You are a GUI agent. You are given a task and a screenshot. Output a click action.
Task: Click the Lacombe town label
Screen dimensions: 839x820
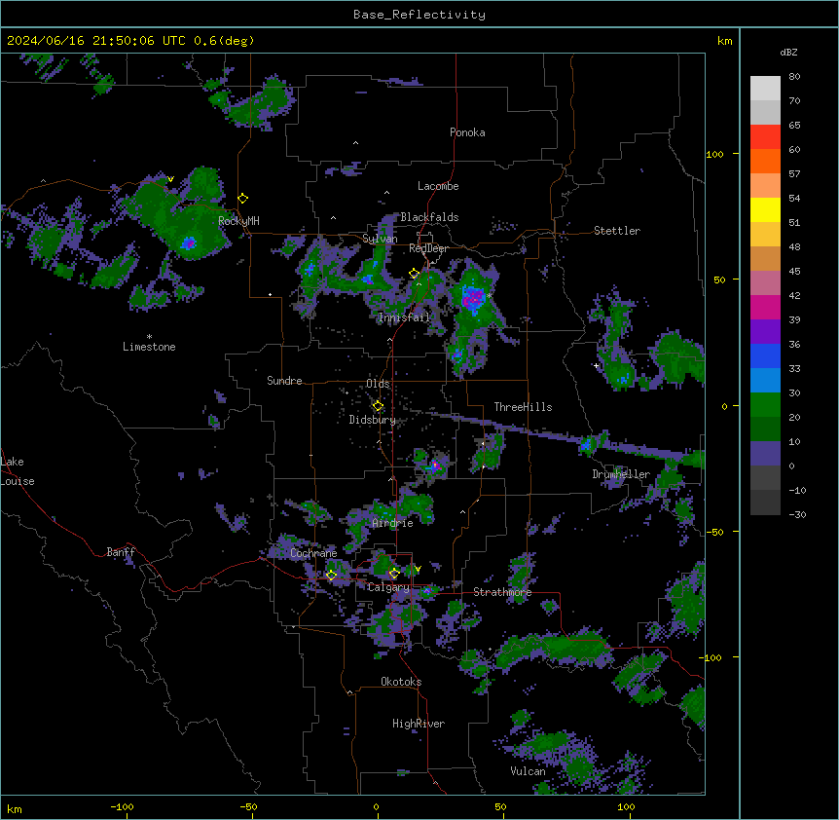[438, 186]
